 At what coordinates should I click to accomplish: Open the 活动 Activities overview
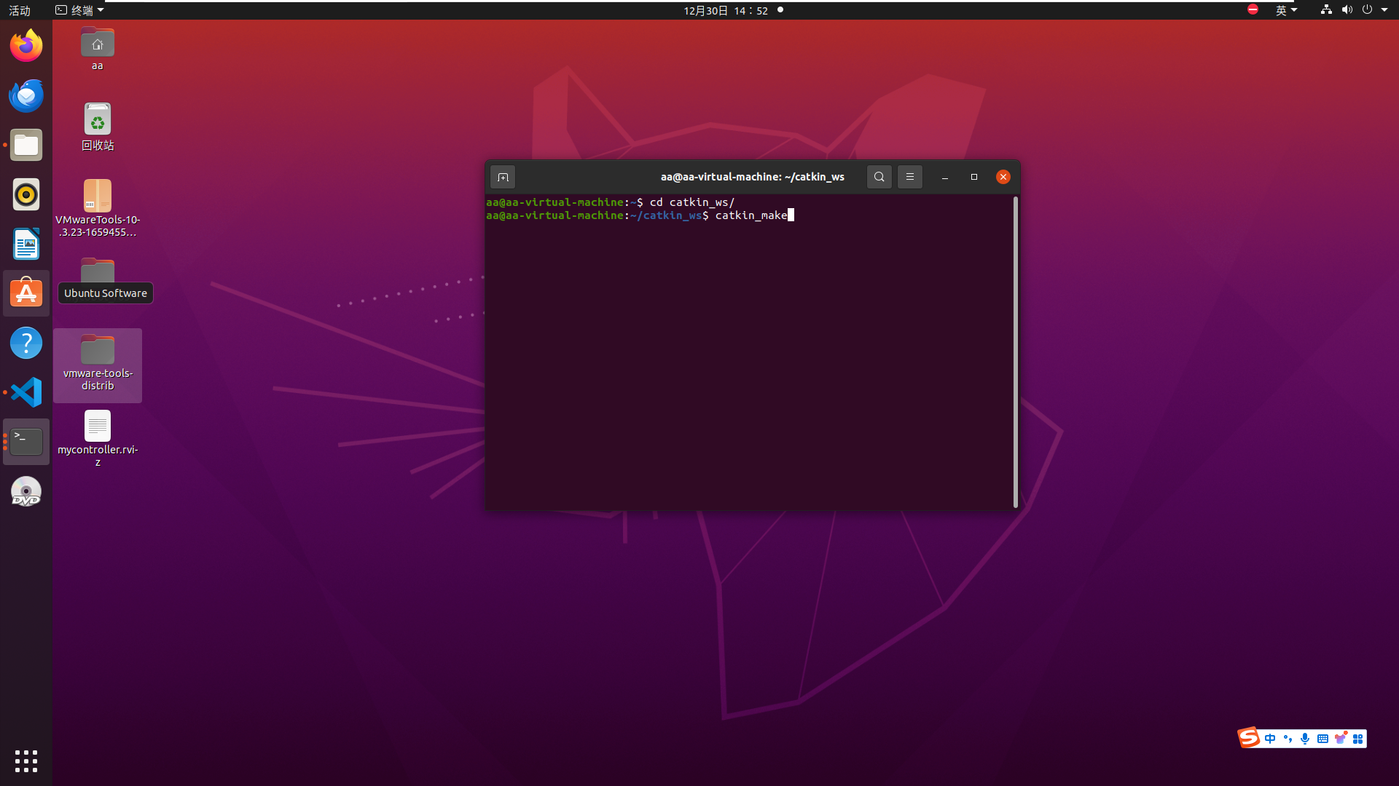[x=20, y=10]
